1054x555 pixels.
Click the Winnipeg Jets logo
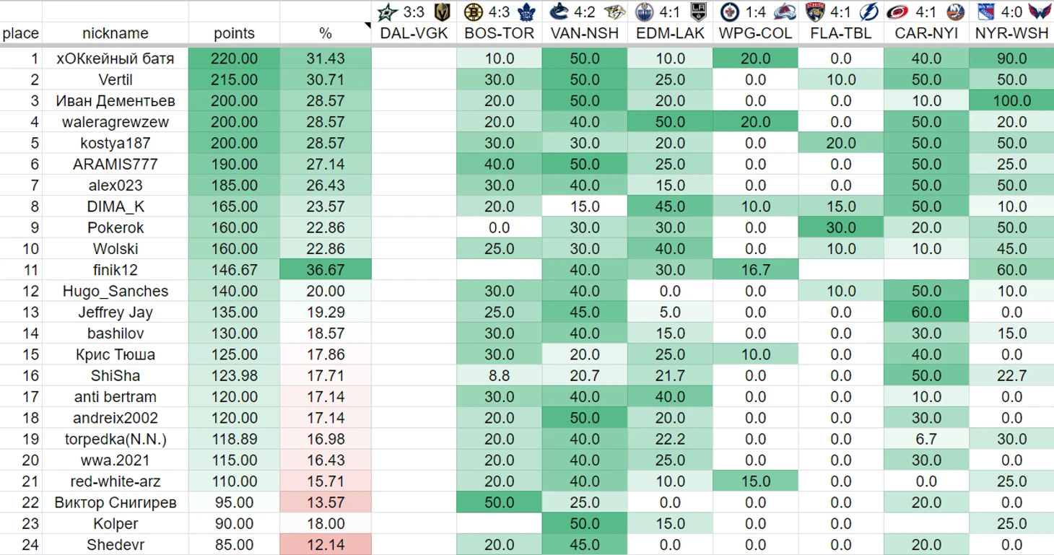(x=729, y=12)
